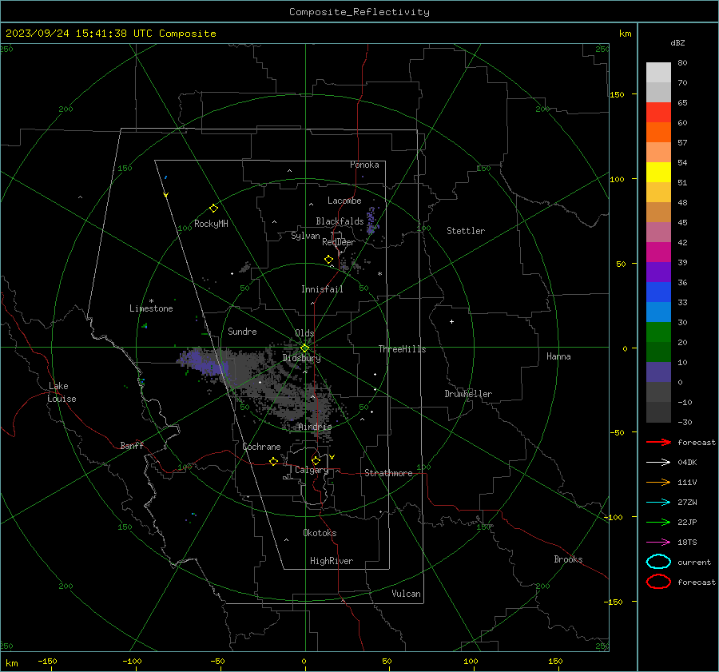Select the magenta 18TS arrow legend entry
This screenshot has width=719, height=672.
pyautogui.click(x=658, y=543)
